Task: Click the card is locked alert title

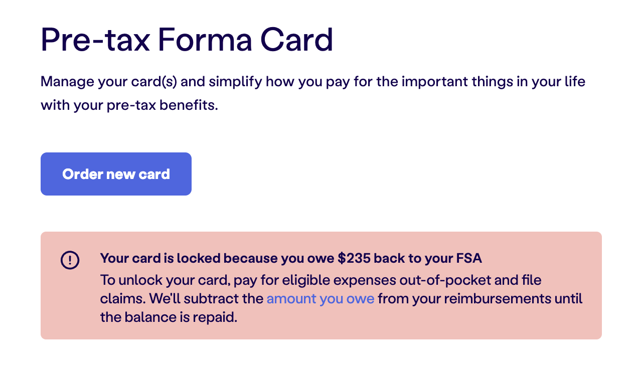Action: click(x=290, y=259)
